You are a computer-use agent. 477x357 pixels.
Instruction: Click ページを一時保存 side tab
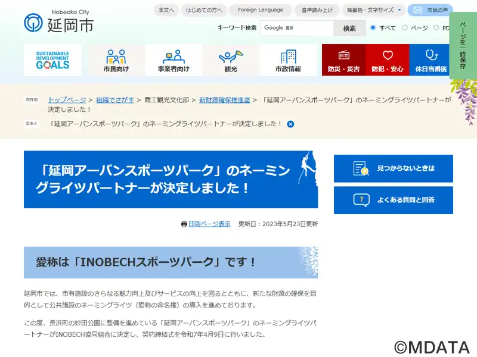[x=463, y=46]
